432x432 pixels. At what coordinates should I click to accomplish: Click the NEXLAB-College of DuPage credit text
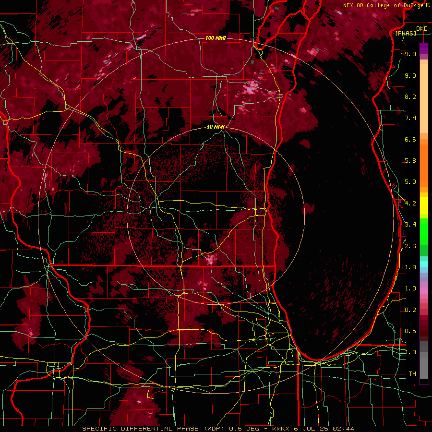[383, 5]
